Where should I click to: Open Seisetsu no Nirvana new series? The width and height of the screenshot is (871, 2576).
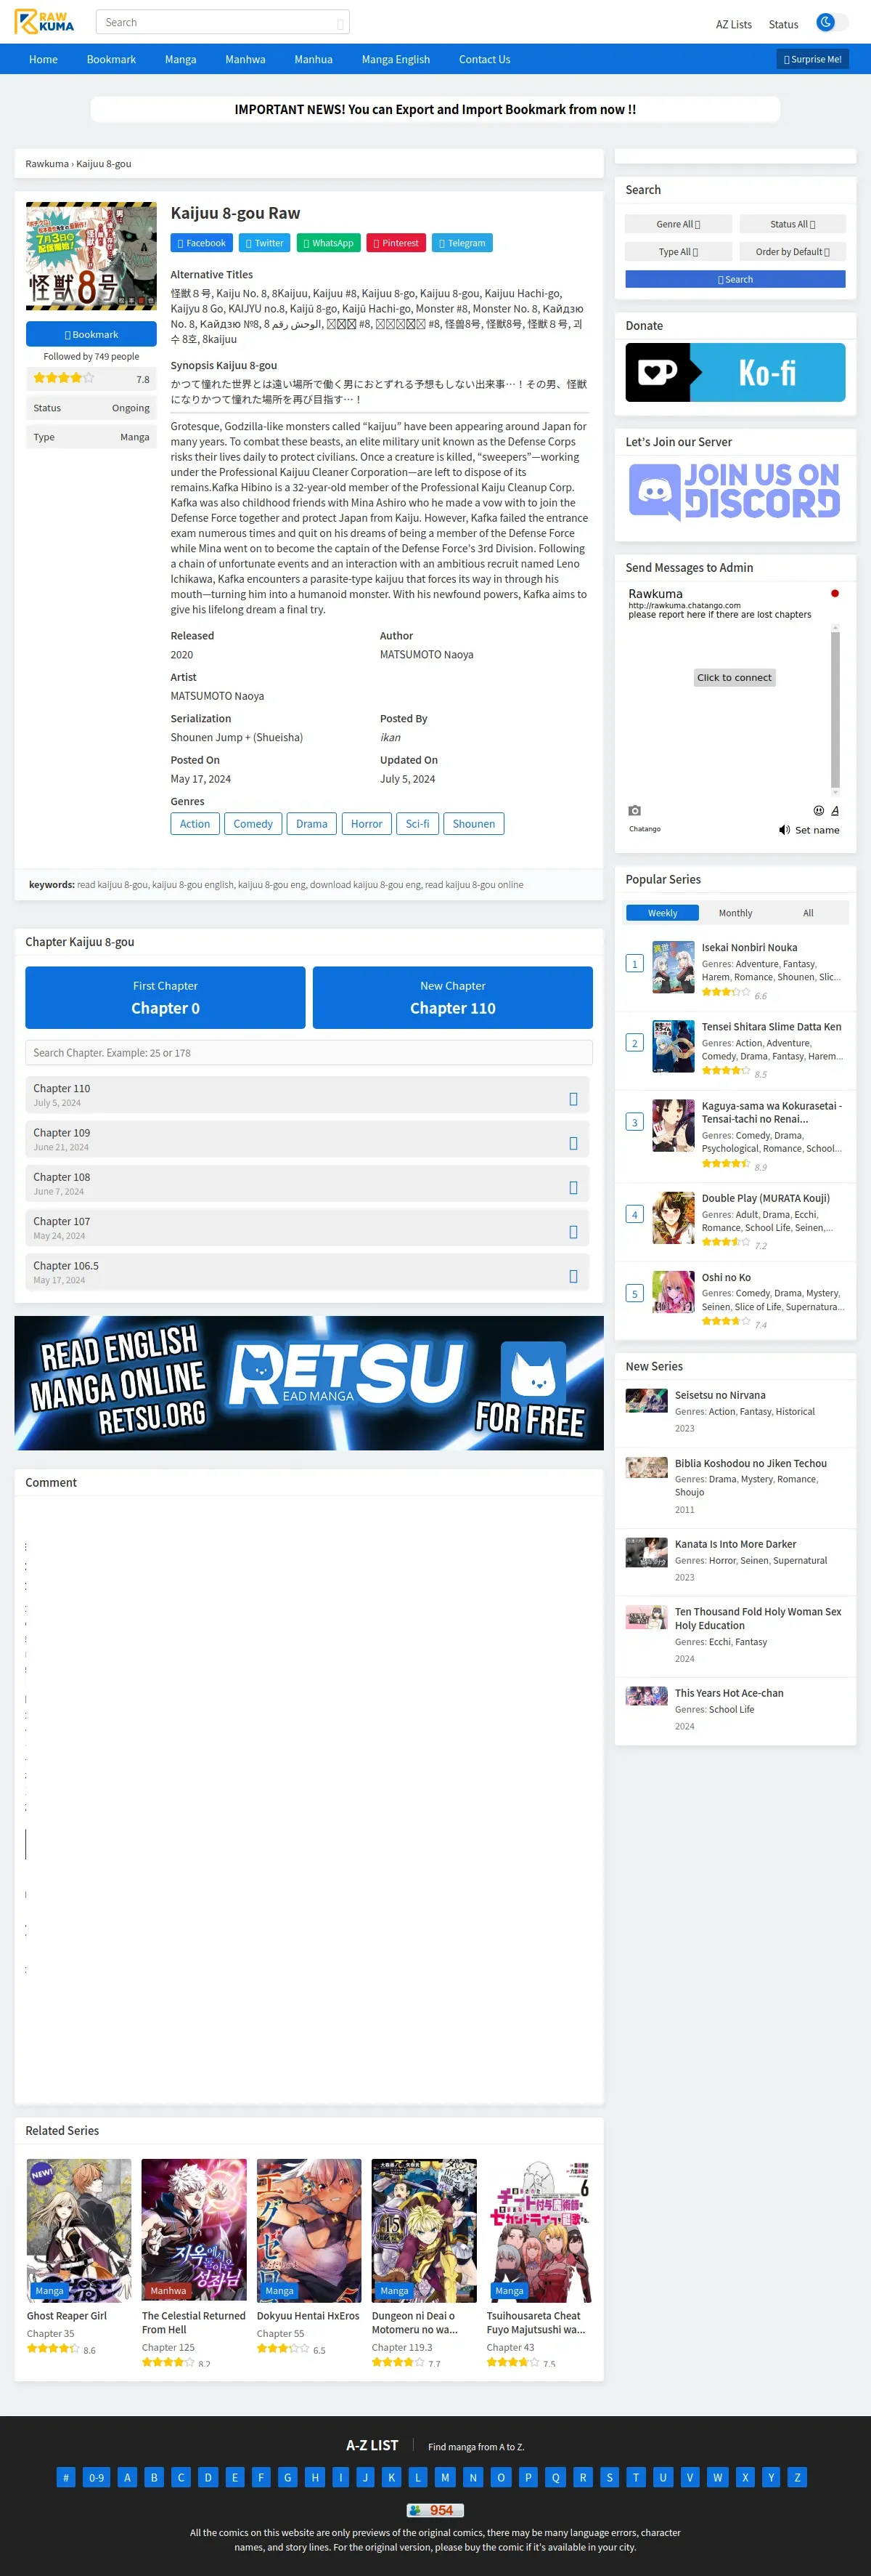click(720, 1395)
